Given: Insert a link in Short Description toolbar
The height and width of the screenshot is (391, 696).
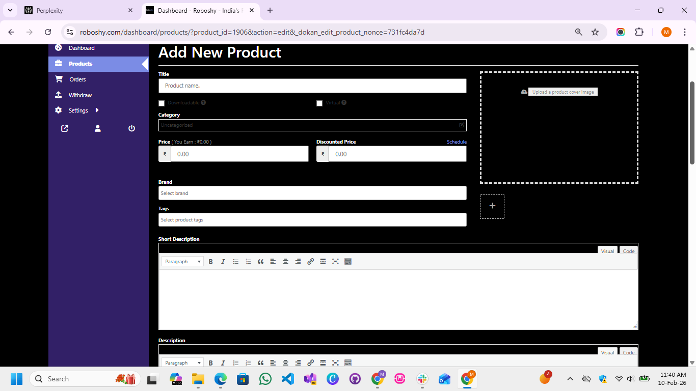Looking at the screenshot, I should (x=310, y=261).
